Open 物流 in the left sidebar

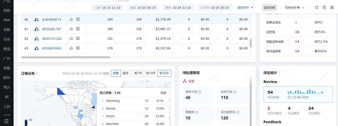click(x=7, y=49)
